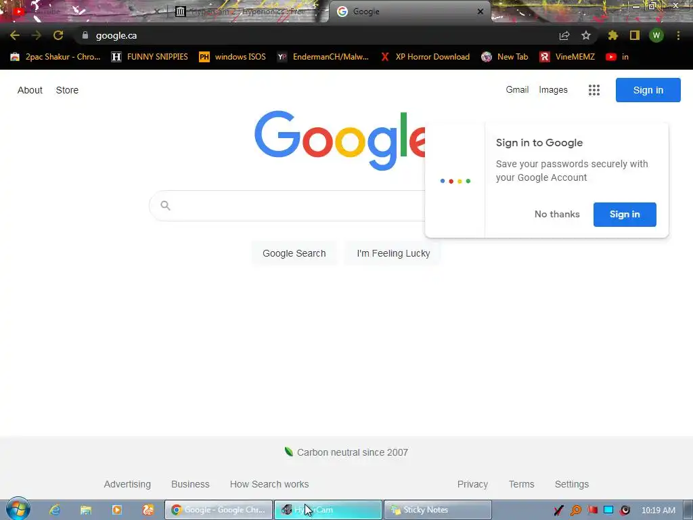
Task: Open Gmail from the top bar
Action: coord(517,90)
